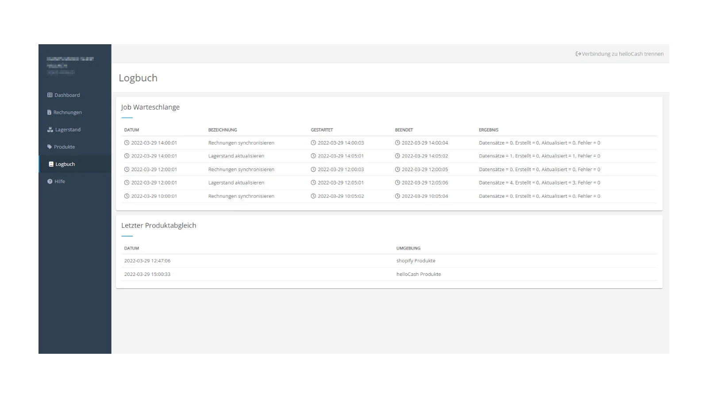Screen dimensions: 708x398
Task: Click the clock icon beside 10:05:04 end time
Action: coord(397,196)
